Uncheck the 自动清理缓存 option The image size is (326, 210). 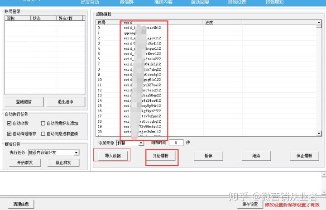click(9, 134)
